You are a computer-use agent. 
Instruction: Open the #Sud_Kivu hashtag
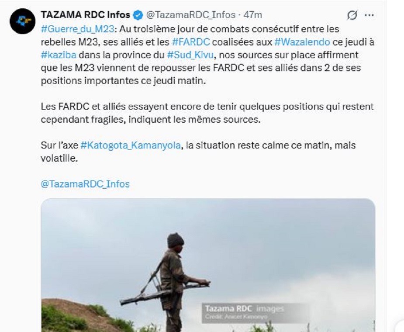pyautogui.click(x=190, y=55)
